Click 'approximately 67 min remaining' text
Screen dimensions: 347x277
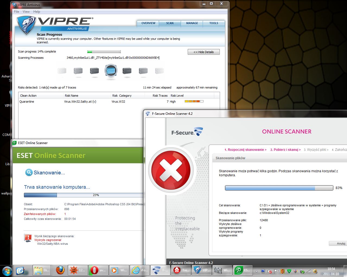click(x=197, y=87)
